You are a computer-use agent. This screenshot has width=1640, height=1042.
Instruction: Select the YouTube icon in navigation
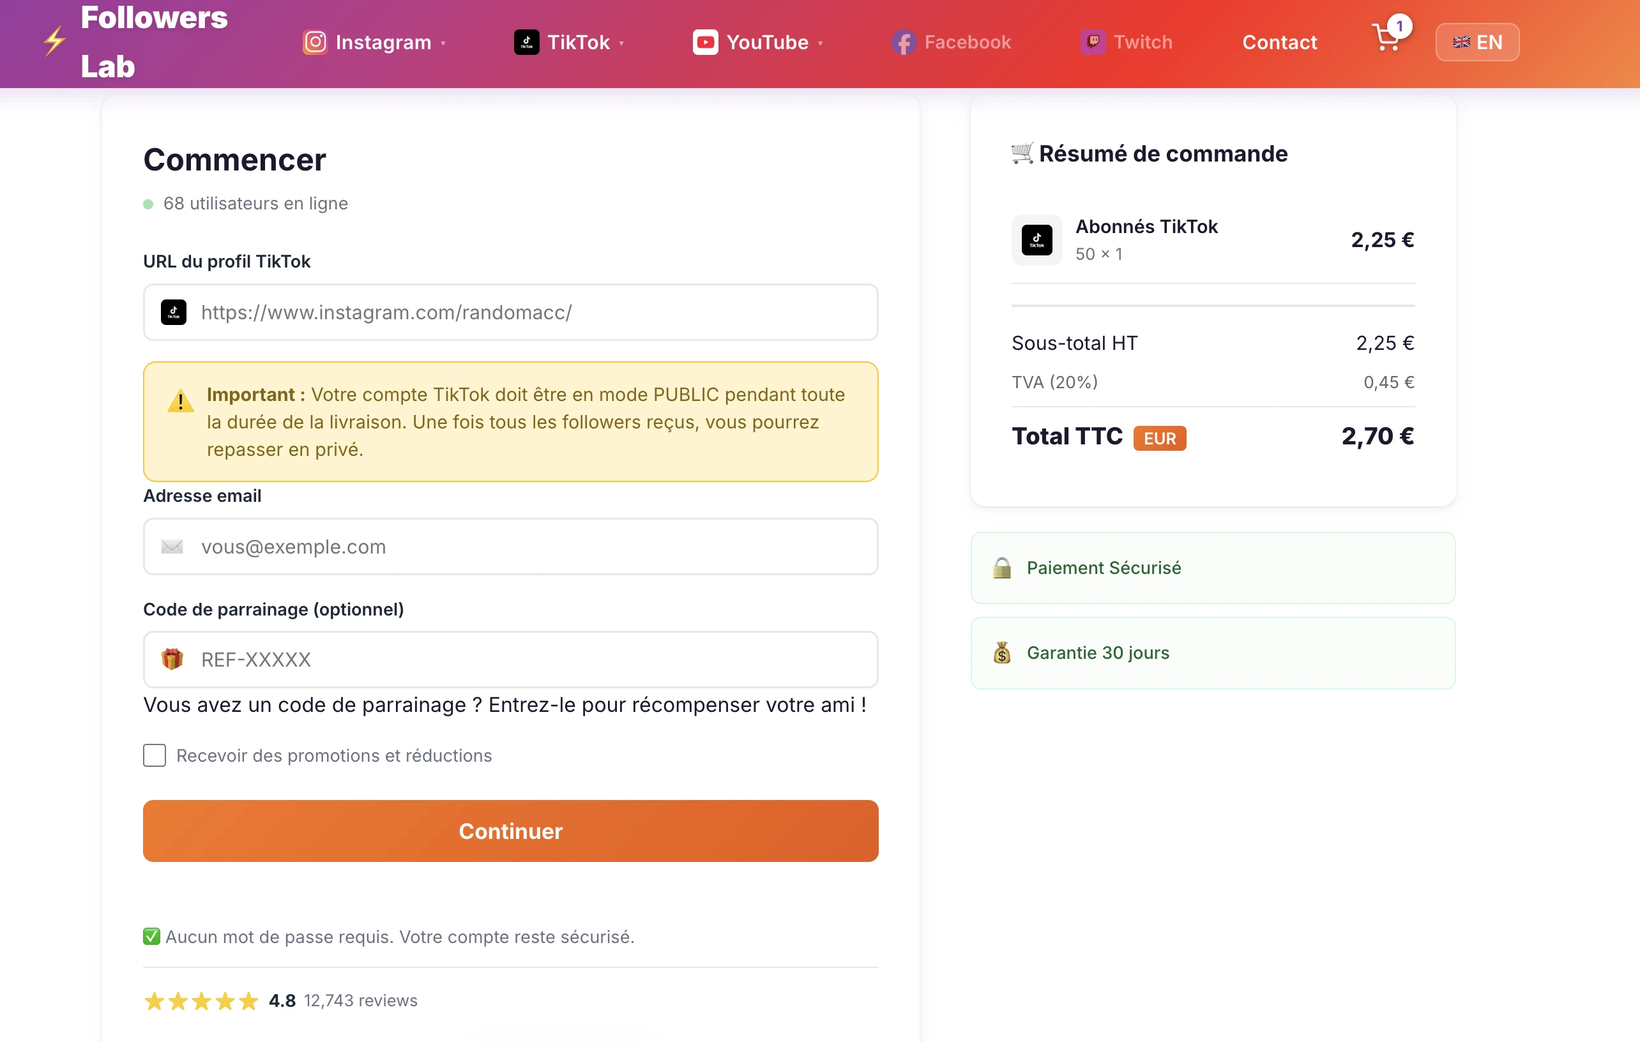(x=706, y=42)
